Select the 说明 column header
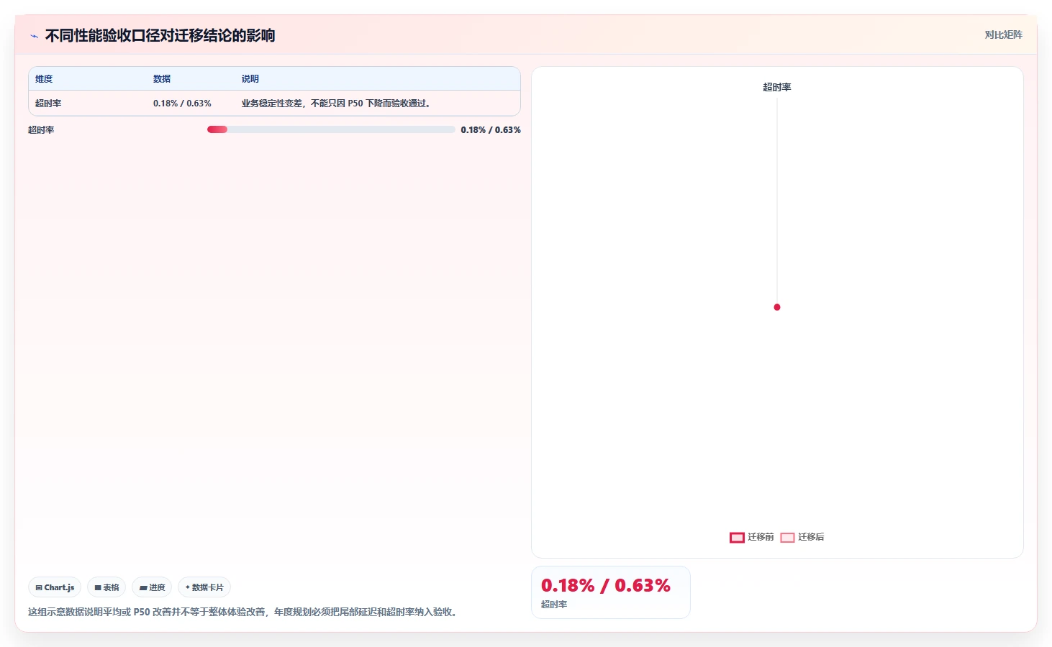1052x647 pixels. (250, 79)
